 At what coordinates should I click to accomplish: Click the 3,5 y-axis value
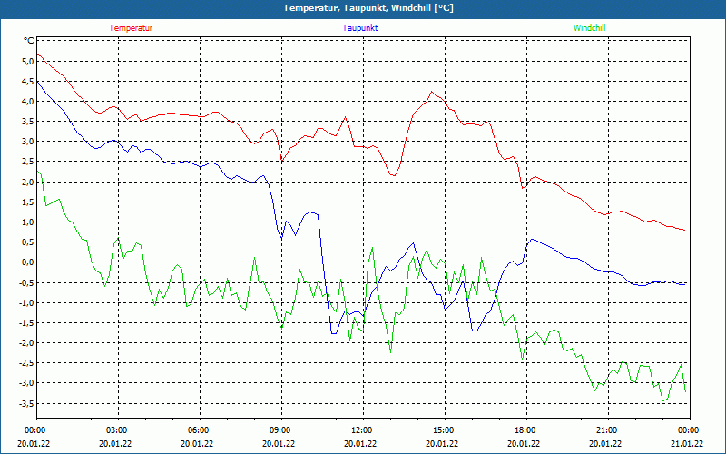click(28, 122)
